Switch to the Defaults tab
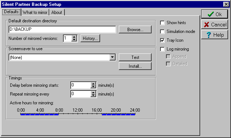The image size is (231, 138). tap(11, 12)
